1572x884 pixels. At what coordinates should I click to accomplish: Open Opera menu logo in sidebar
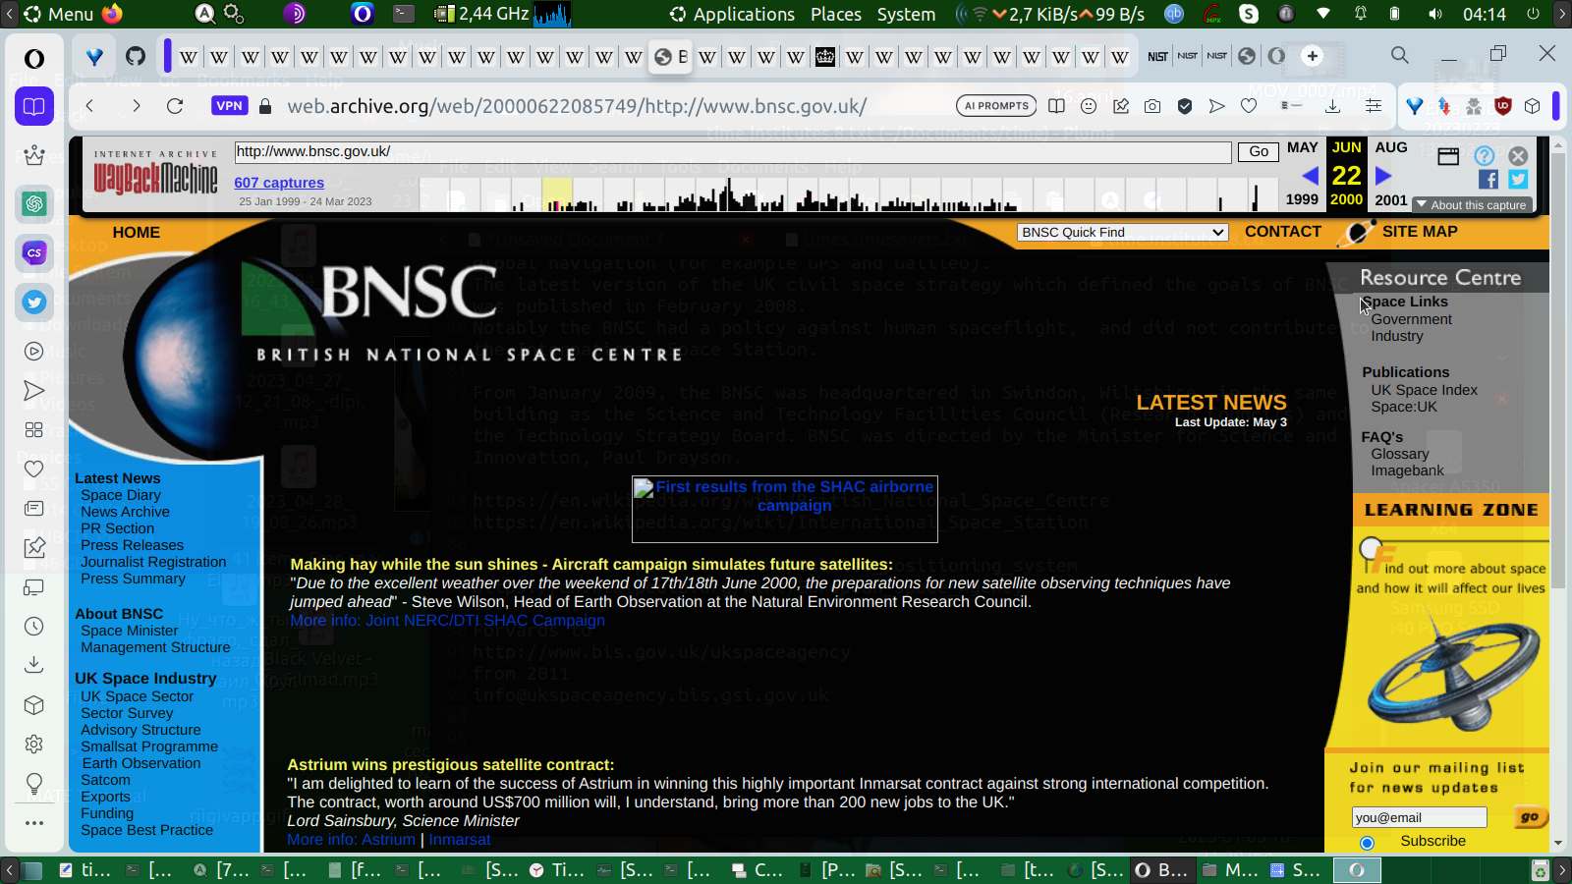[34, 59]
